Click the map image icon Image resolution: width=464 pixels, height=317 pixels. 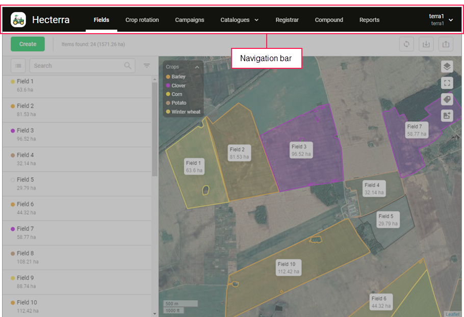tap(447, 116)
